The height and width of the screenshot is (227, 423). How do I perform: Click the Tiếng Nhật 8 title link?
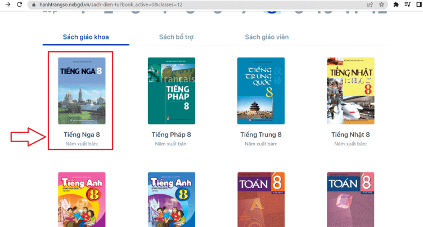[350, 135]
